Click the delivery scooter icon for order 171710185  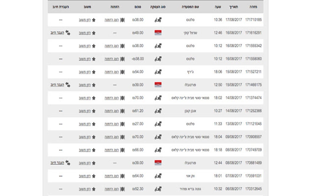point(158,20)
